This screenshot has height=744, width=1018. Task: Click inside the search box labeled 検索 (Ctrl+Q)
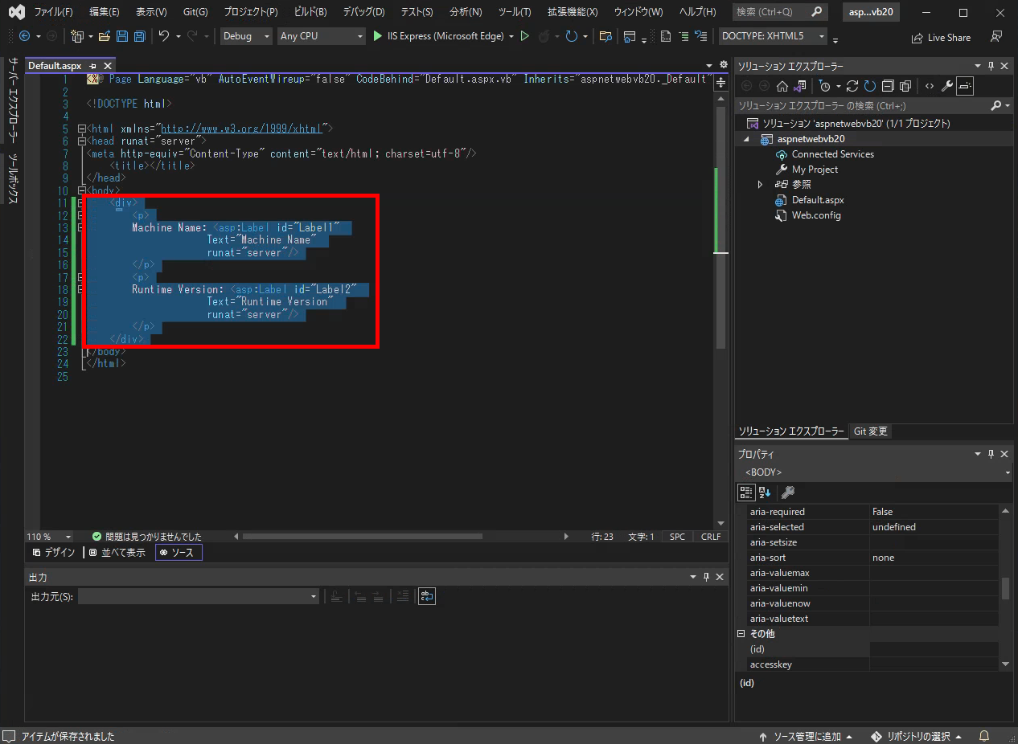click(x=772, y=12)
